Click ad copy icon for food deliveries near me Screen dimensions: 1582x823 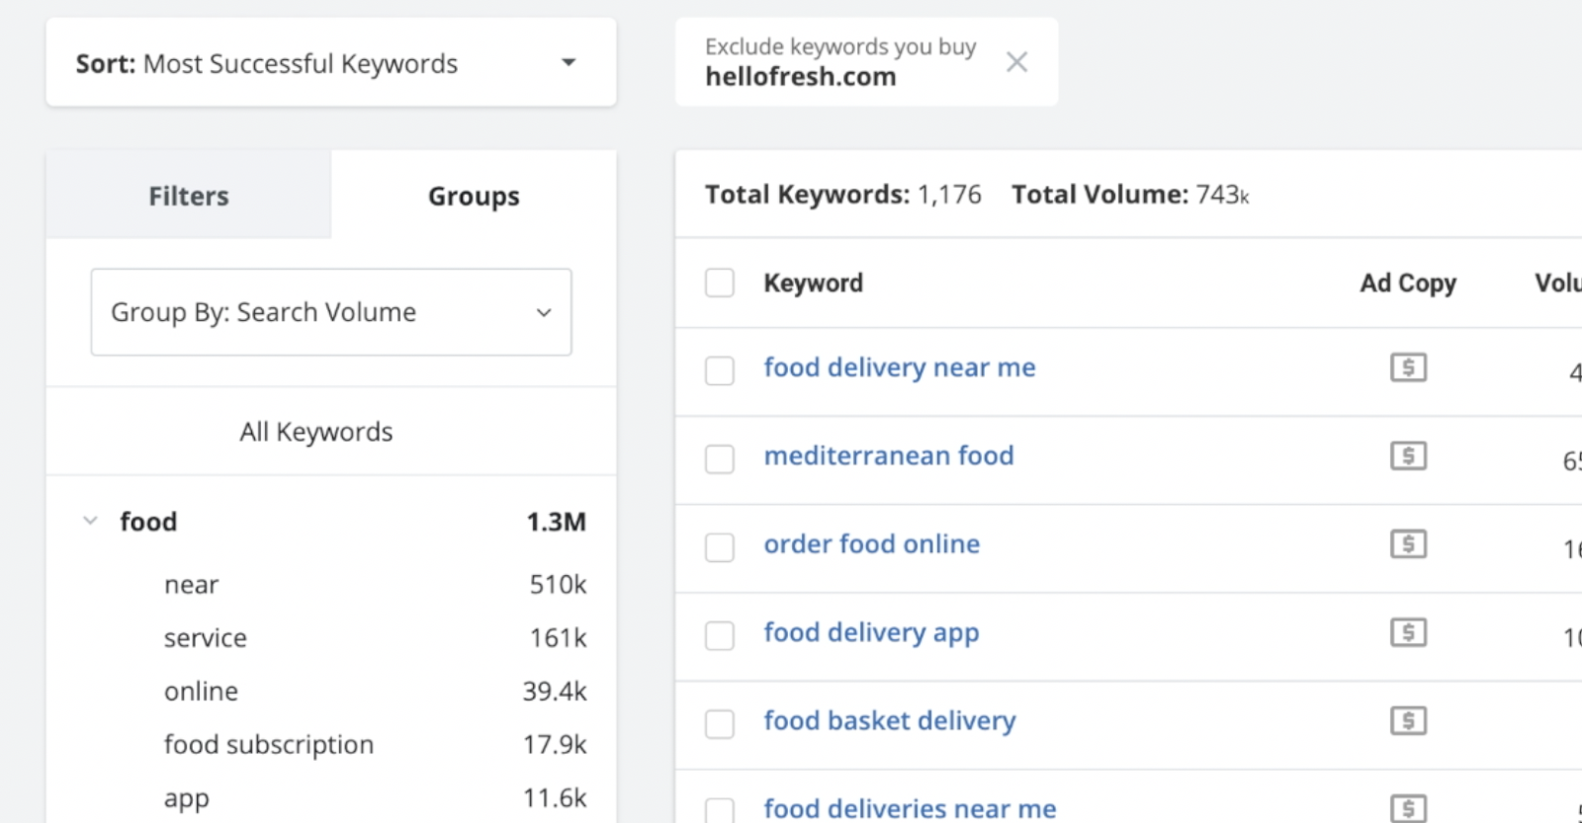[1408, 807]
